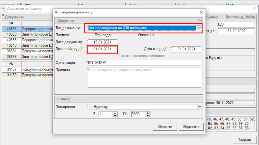This screenshot has width=259, height=145.
Task: Click the 'Організація' field containing КП "ЖТКЕ"
Action: tap(144, 63)
